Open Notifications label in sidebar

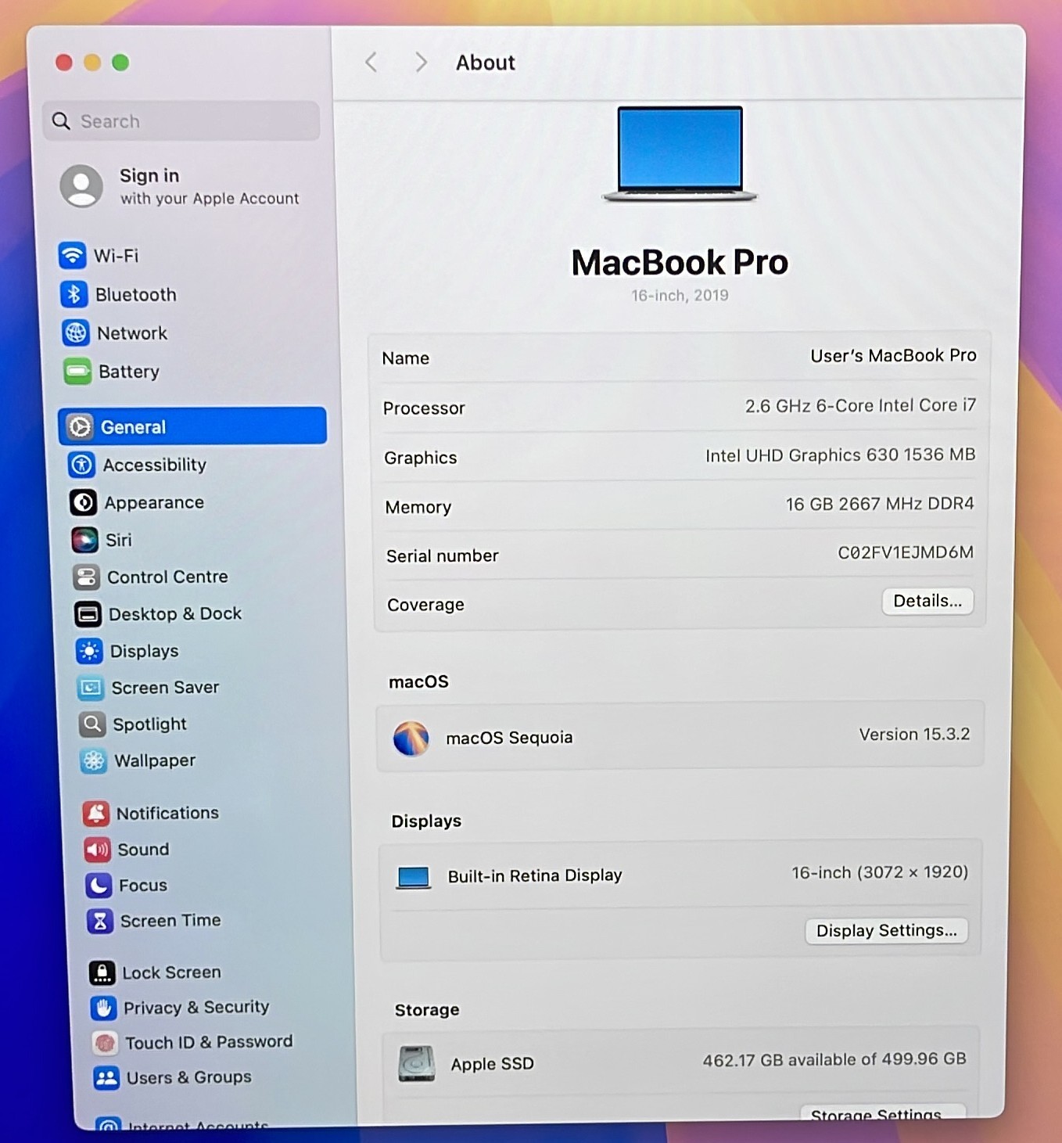click(x=168, y=814)
